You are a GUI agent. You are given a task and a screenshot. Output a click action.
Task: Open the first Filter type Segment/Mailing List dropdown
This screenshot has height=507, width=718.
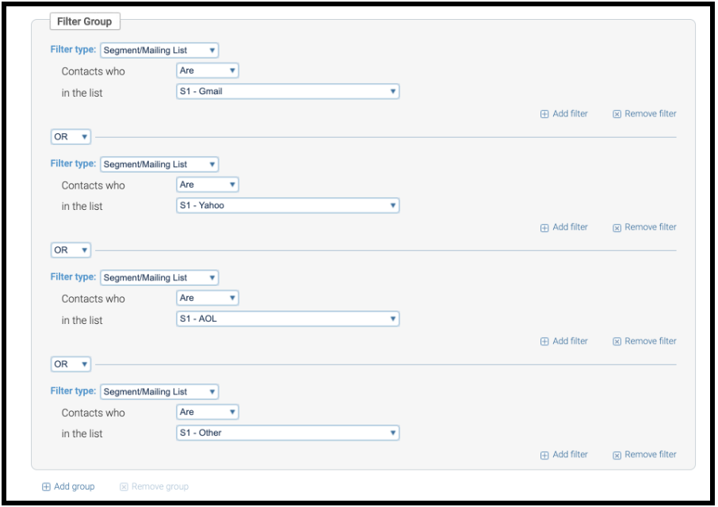[x=159, y=50]
